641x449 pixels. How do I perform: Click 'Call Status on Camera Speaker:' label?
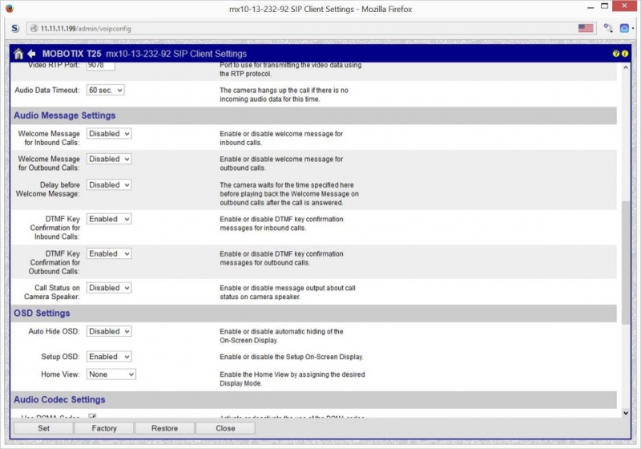pos(52,293)
